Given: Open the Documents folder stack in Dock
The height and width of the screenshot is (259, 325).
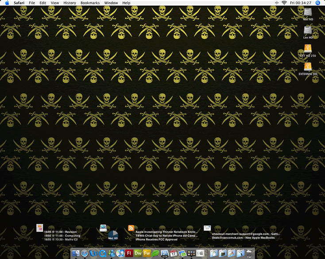Looking at the screenshot, I should coord(214,253).
